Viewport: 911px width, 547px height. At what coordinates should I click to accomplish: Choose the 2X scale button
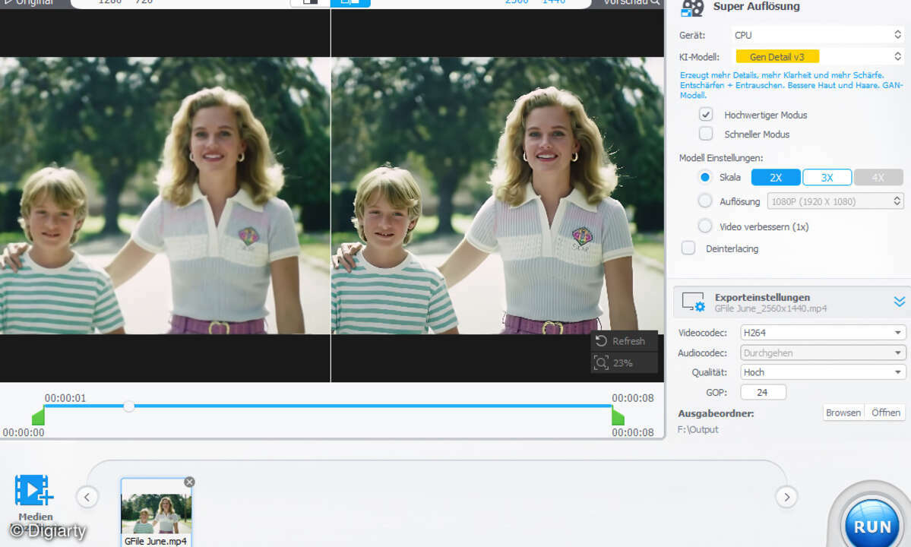tap(776, 177)
